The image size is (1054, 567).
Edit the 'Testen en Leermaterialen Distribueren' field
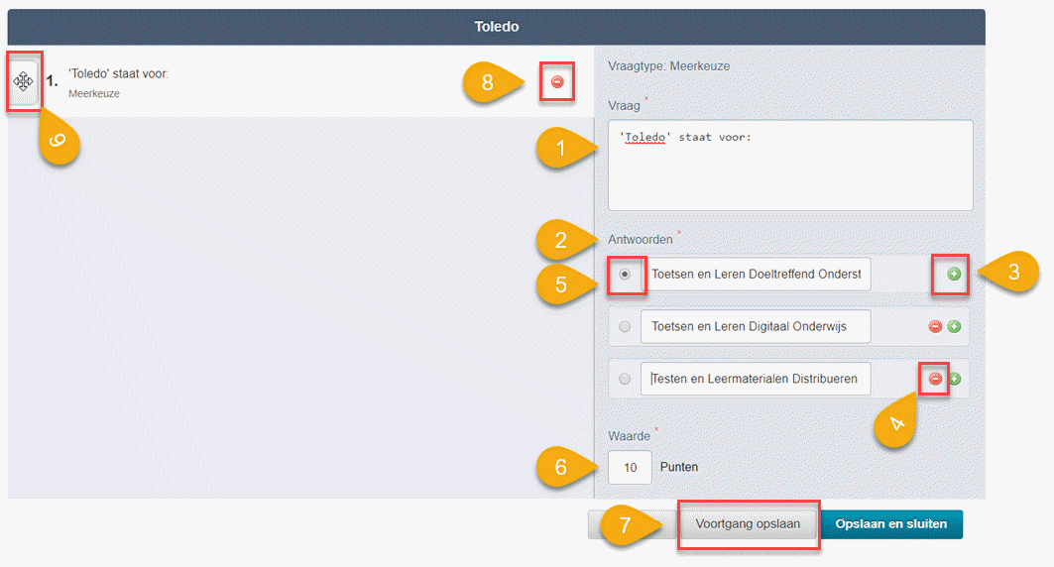click(x=756, y=379)
